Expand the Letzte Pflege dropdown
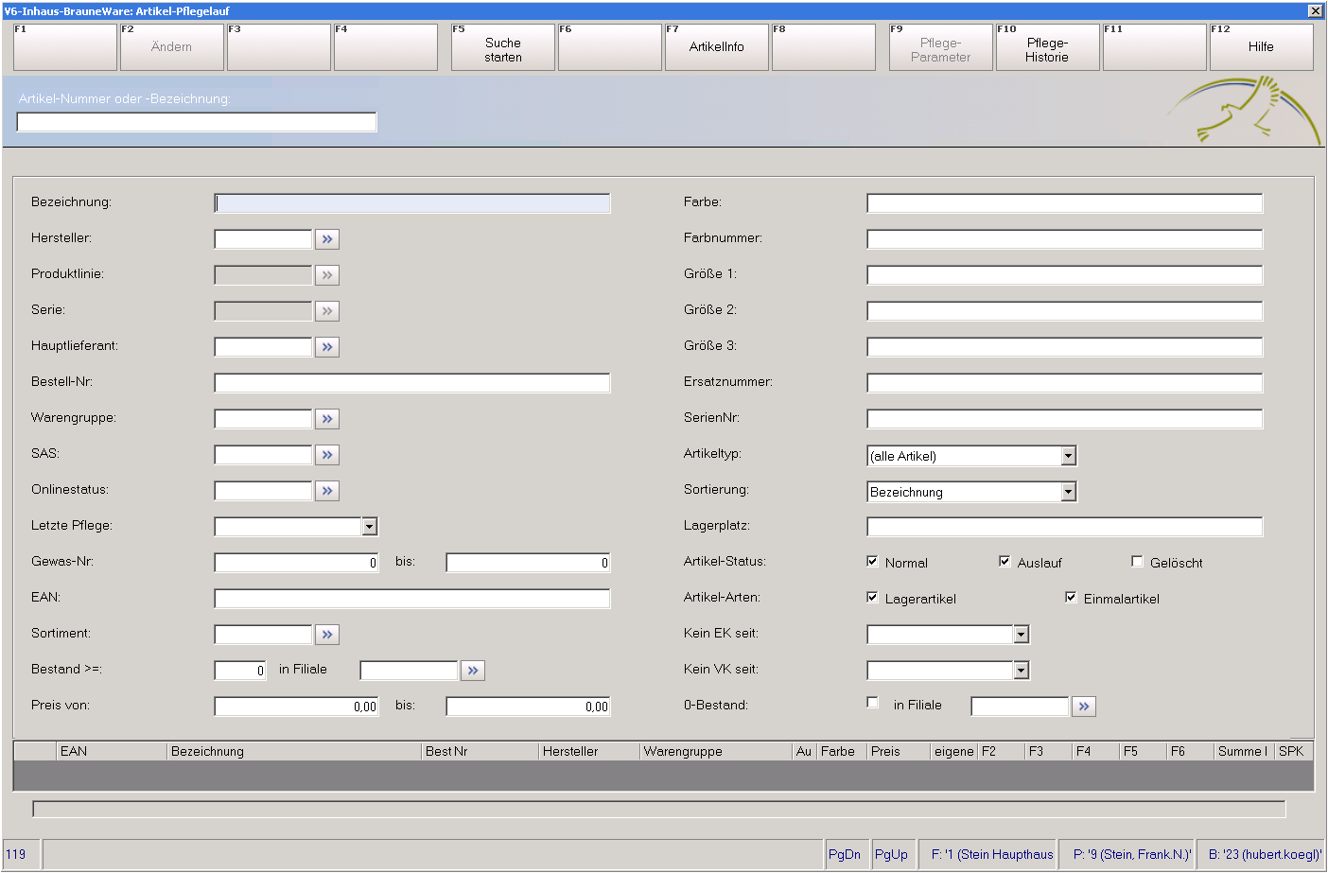 coord(370,527)
